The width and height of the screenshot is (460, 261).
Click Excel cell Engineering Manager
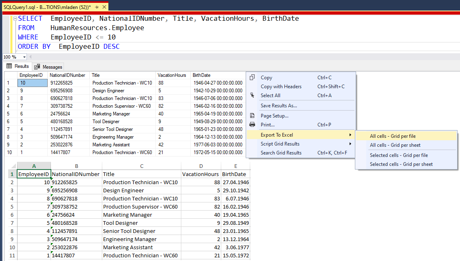point(142,239)
